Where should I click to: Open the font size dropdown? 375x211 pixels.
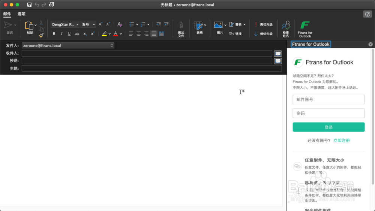tap(88, 24)
